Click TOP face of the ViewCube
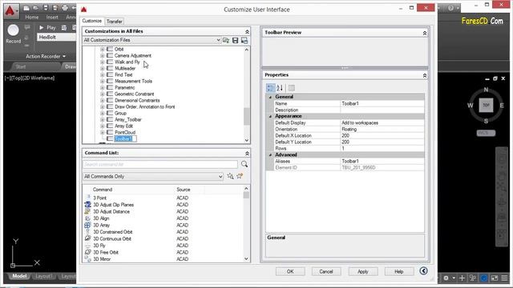Screen dimensions: 513x288 tap(486, 105)
